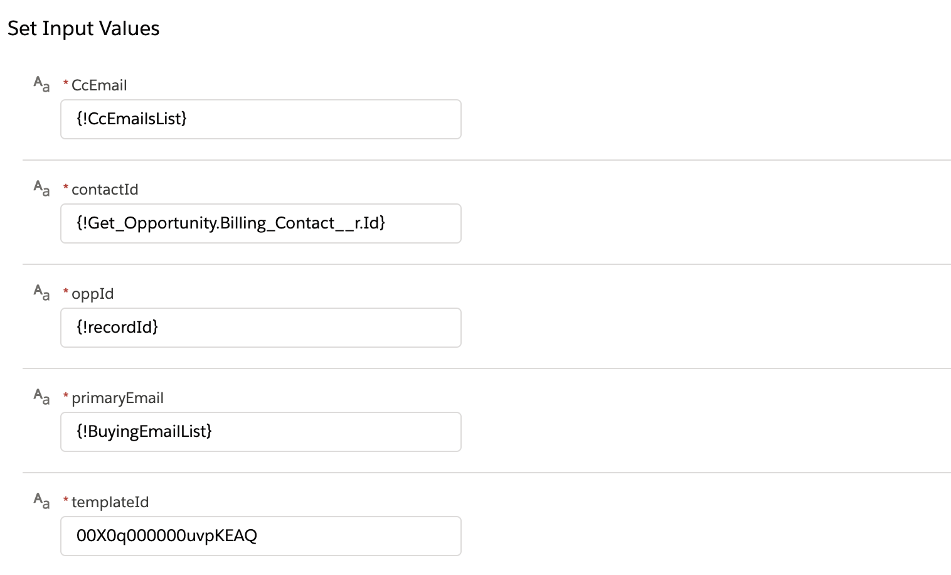Click the text type icon beside primaryEmail
The width and height of the screenshot is (951, 575).
click(x=41, y=397)
